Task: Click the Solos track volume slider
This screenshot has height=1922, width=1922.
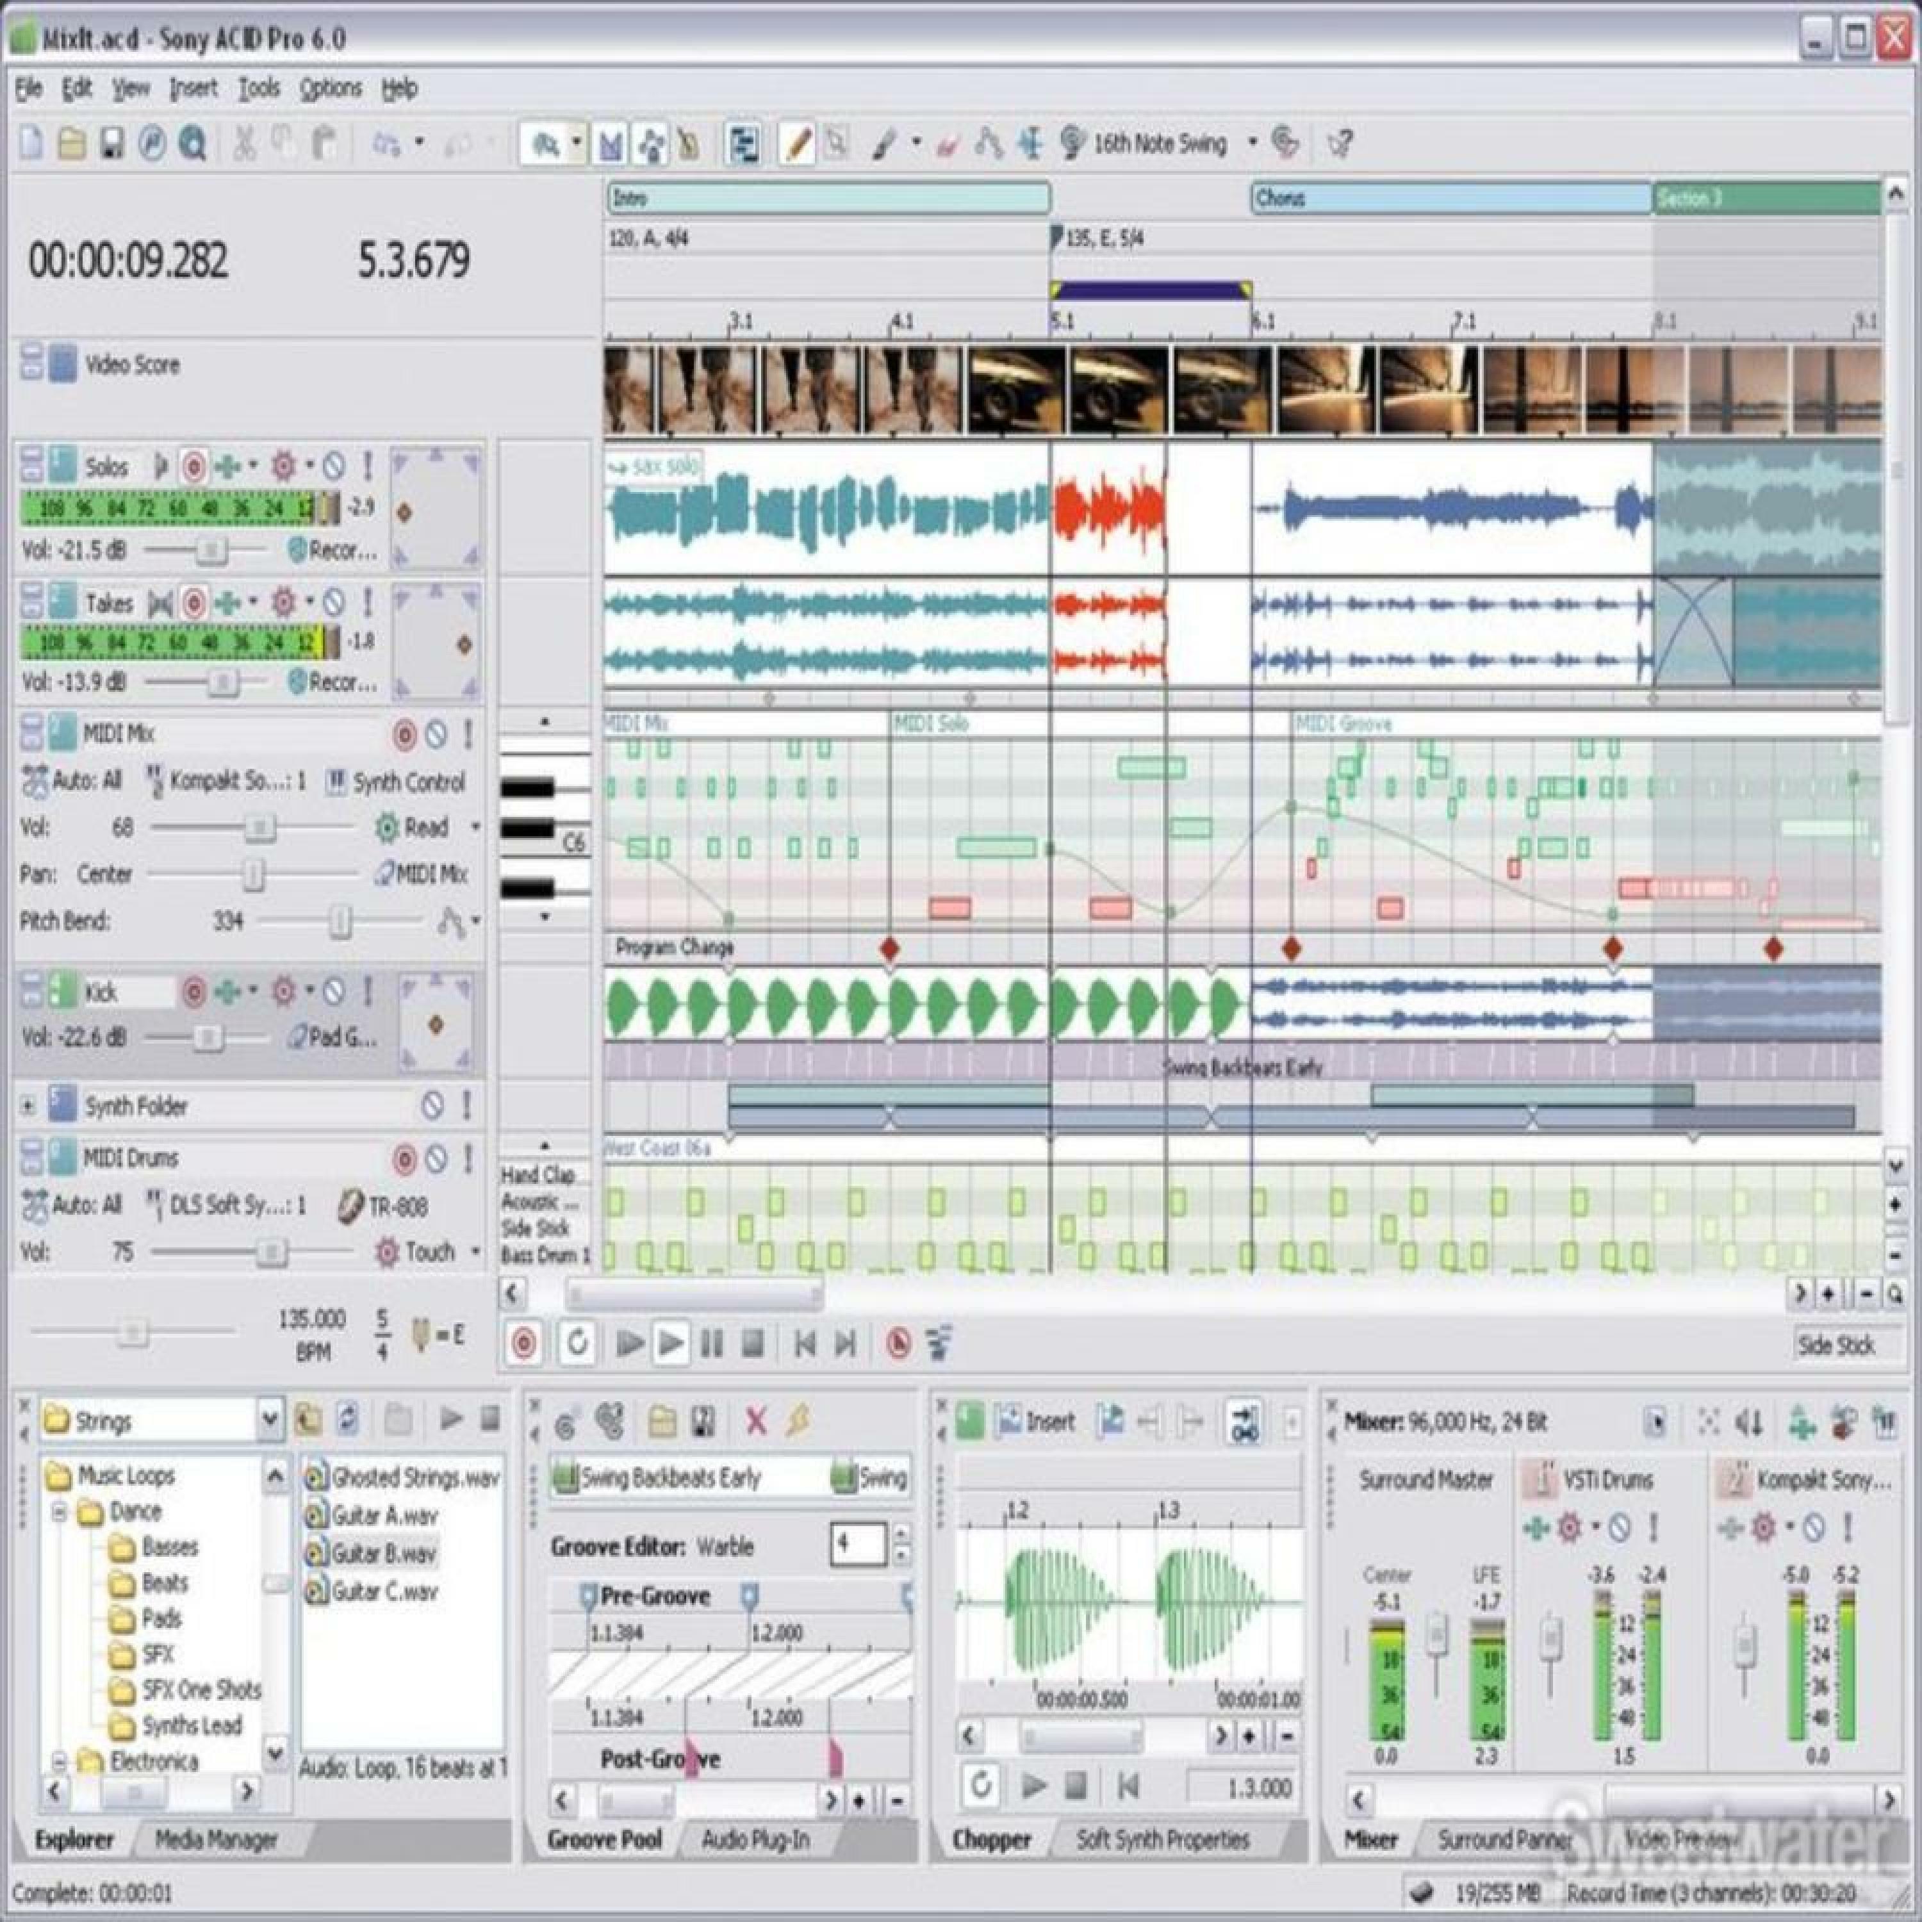Action: tap(210, 549)
